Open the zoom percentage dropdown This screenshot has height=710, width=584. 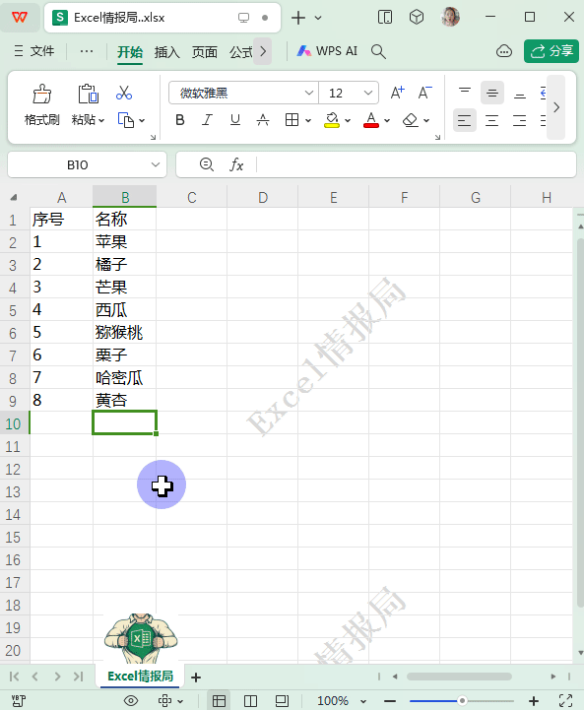click(x=363, y=701)
